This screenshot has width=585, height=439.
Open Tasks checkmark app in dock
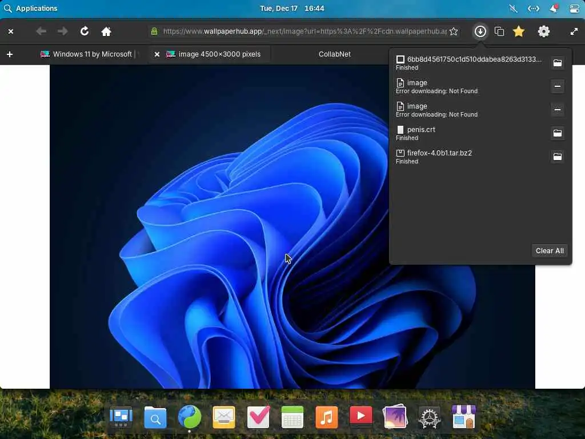click(x=258, y=417)
